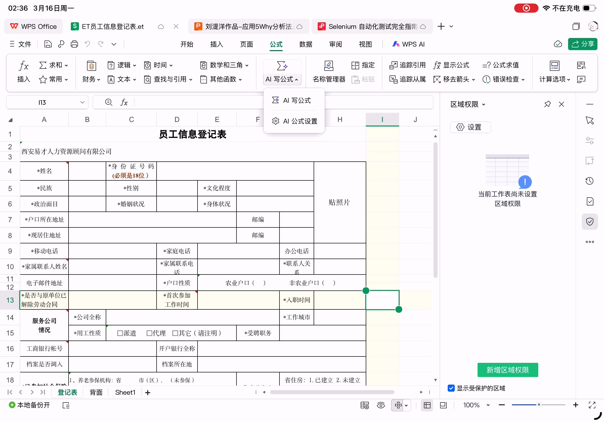Screen dimensions: 604x422
Task: Switch to the Data ribbon tab
Action: [306, 44]
